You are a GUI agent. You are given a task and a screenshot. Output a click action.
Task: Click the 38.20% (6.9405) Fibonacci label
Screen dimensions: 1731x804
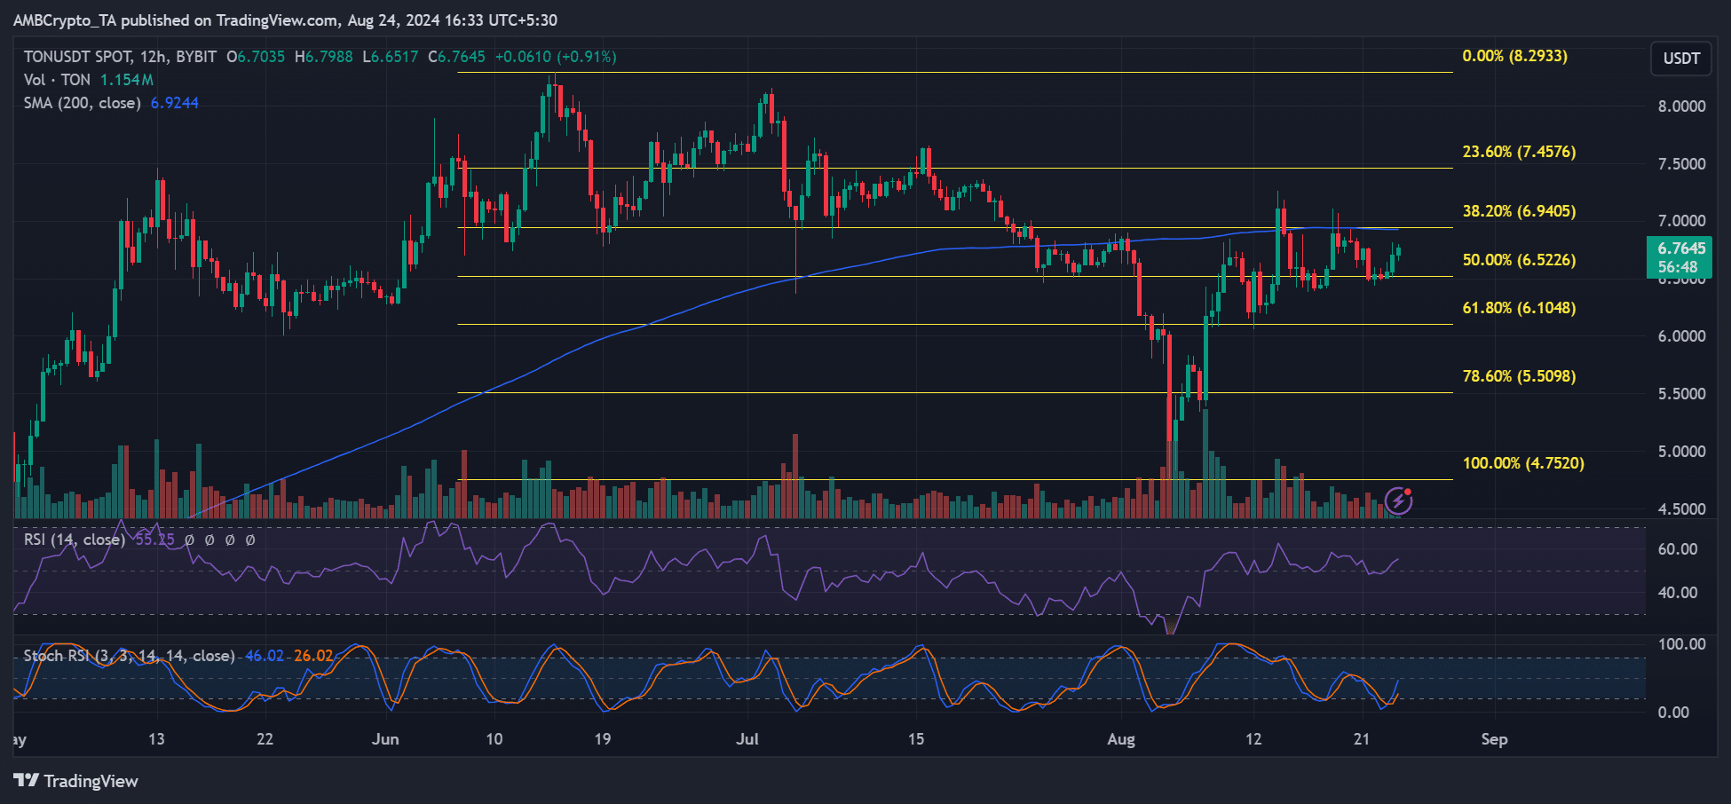pyautogui.click(x=1520, y=211)
